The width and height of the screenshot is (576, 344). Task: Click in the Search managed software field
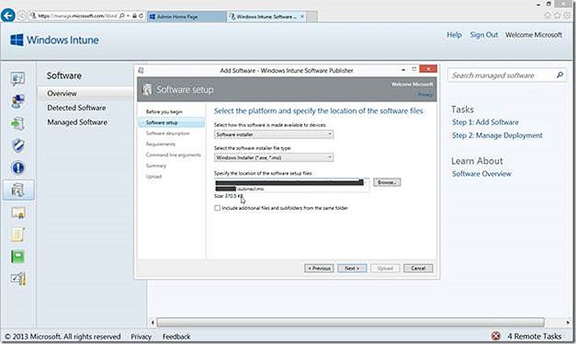click(x=502, y=75)
